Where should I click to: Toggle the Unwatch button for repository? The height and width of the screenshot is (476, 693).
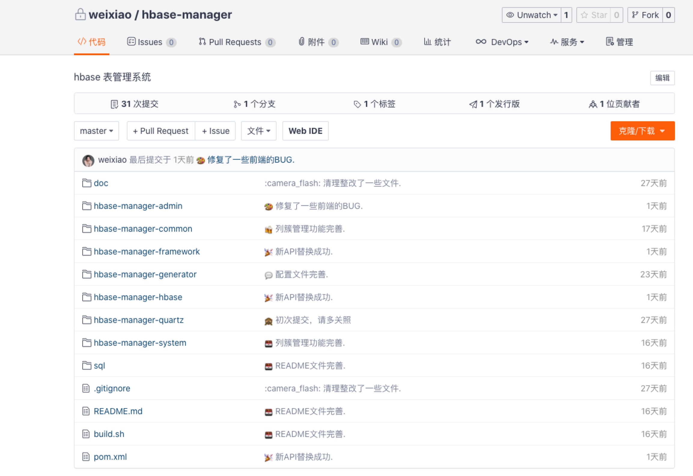[x=531, y=15]
